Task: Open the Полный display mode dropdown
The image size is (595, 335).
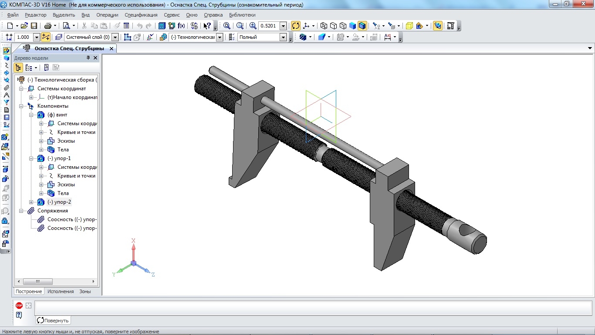Action: pyautogui.click(x=284, y=37)
